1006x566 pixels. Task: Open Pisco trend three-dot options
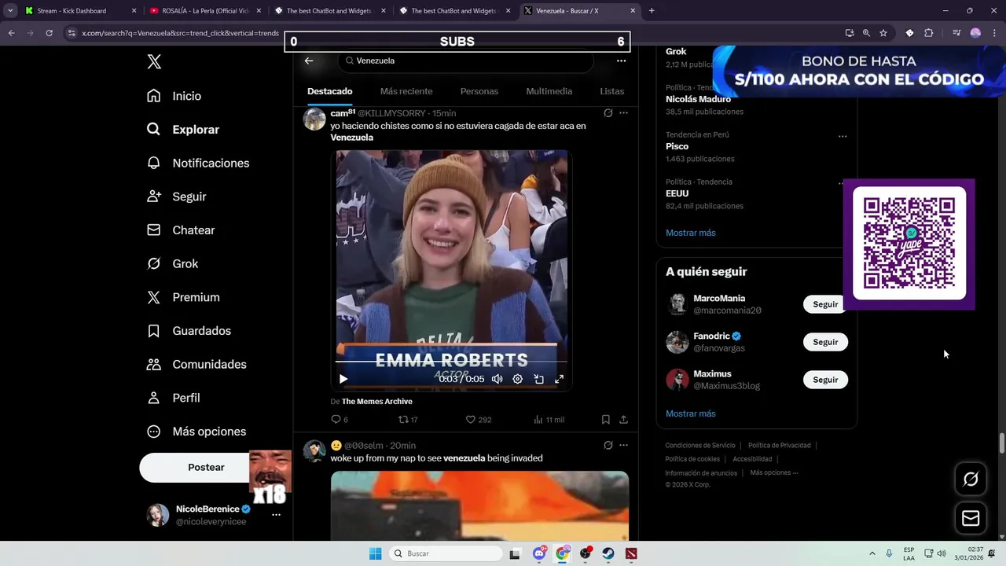point(843,137)
